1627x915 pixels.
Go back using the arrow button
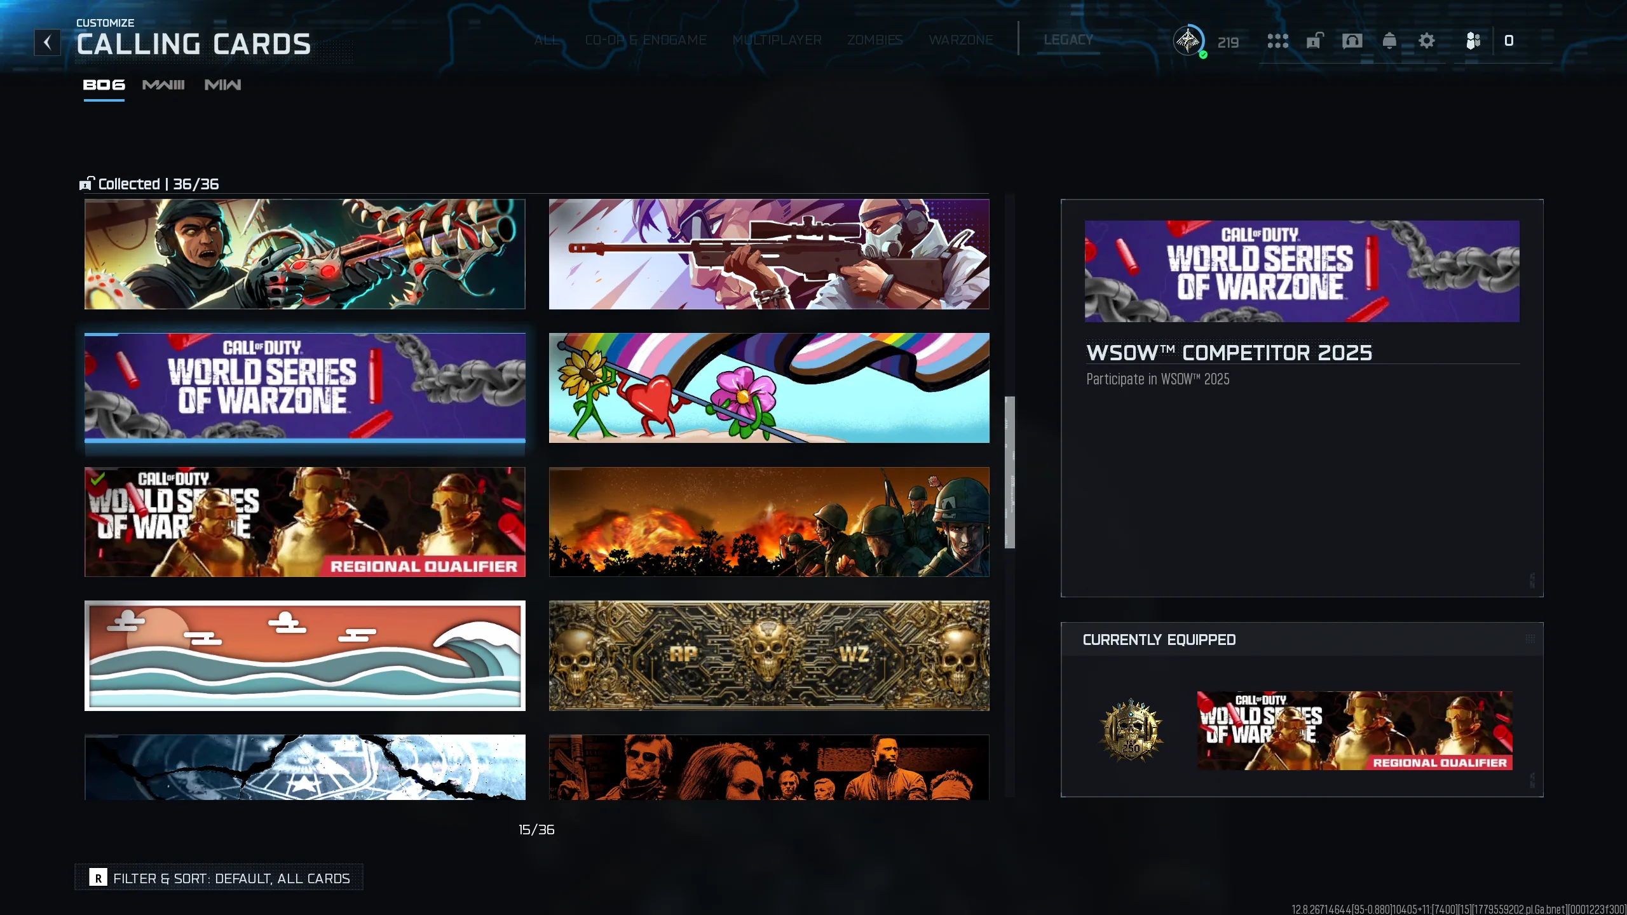coord(47,43)
